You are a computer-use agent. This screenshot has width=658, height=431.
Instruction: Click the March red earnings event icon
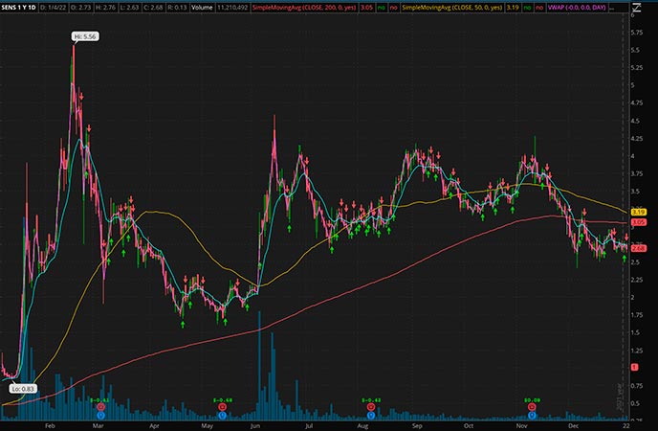pyautogui.click(x=100, y=407)
